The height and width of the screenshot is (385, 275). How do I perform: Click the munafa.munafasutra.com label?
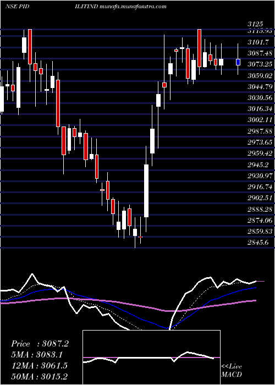(x=133, y=7)
